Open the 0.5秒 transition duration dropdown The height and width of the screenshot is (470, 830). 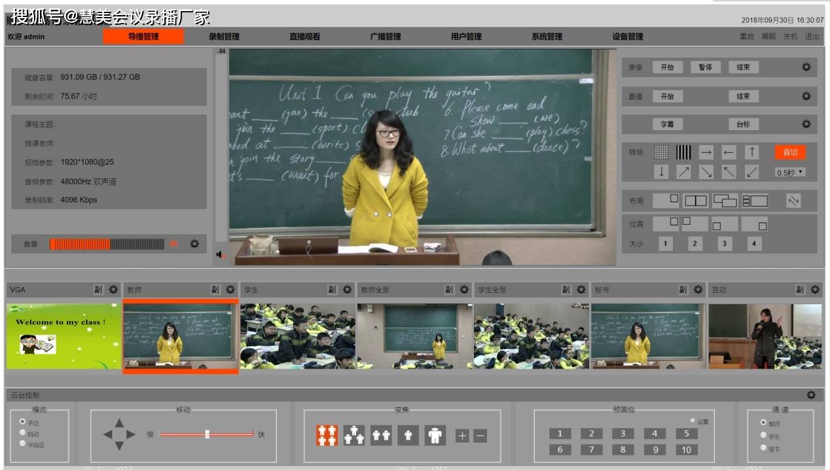coord(790,173)
